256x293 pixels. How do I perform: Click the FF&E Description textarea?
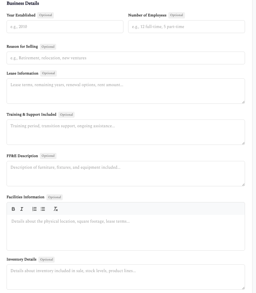click(125, 173)
